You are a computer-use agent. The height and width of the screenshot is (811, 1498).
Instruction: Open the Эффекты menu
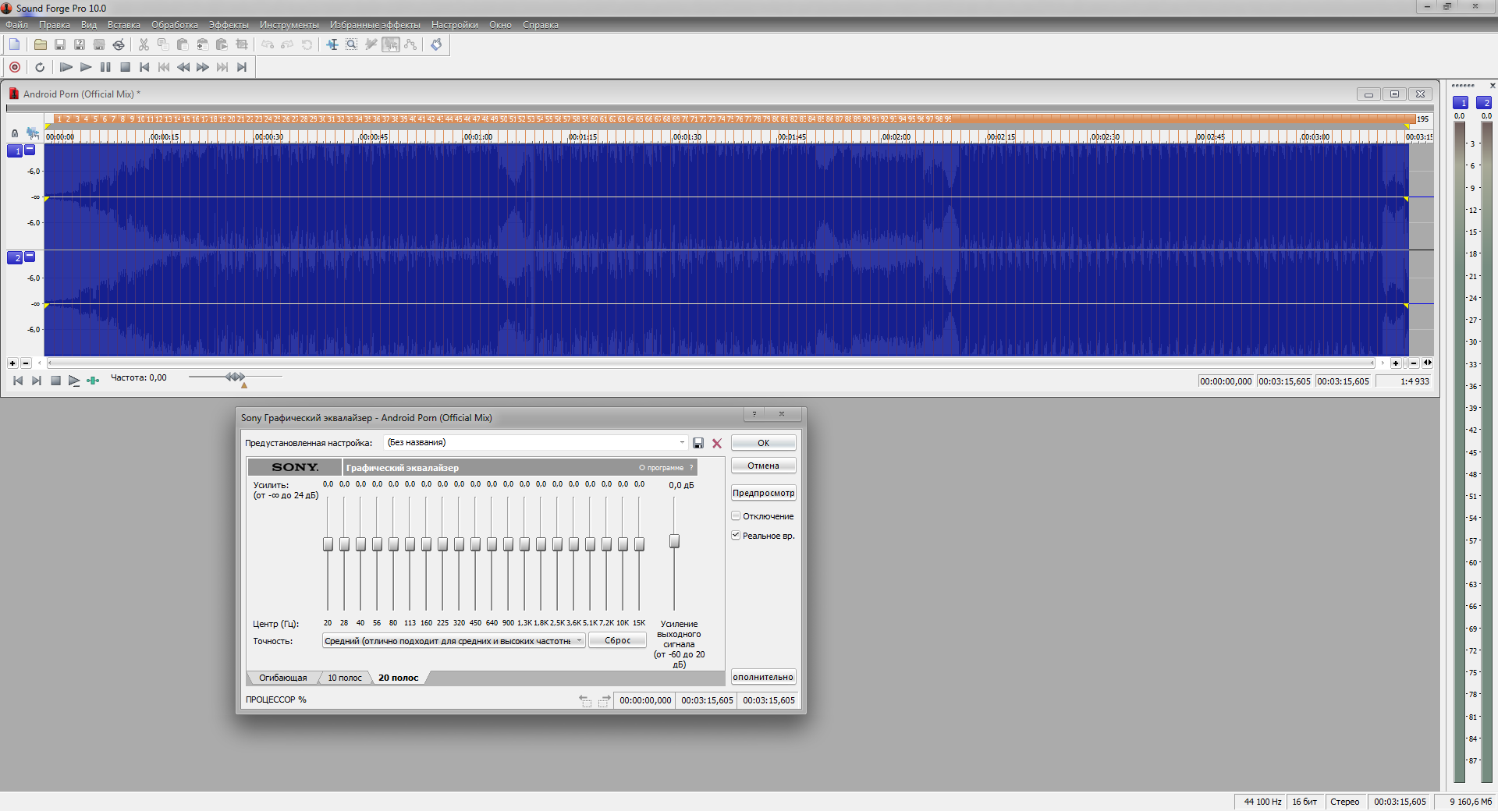pos(229,25)
